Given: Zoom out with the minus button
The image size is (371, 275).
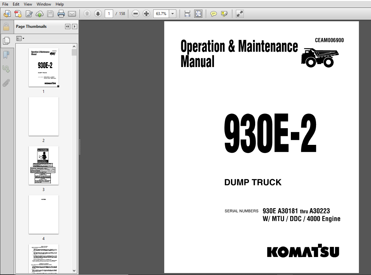Looking at the screenshot, I should tap(135, 14).
